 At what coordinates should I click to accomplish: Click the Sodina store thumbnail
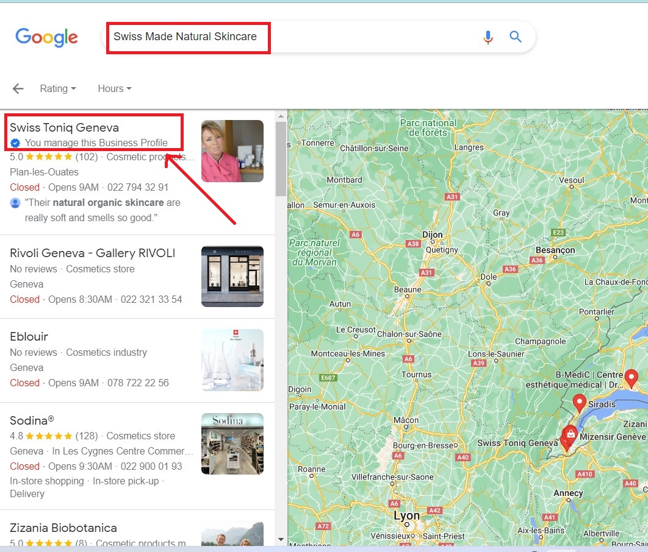pyautogui.click(x=232, y=444)
